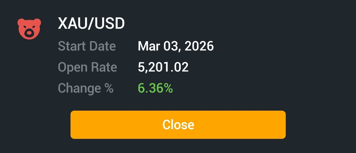Click the red bear icon

click(x=29, y=29)
